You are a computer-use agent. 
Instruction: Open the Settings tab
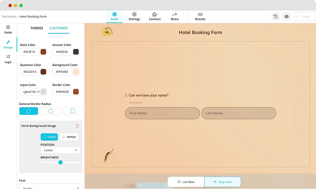point(134,17)
